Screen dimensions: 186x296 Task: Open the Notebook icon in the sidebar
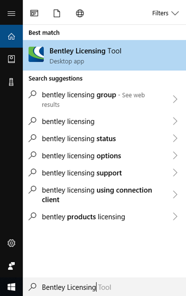[11, 59]
